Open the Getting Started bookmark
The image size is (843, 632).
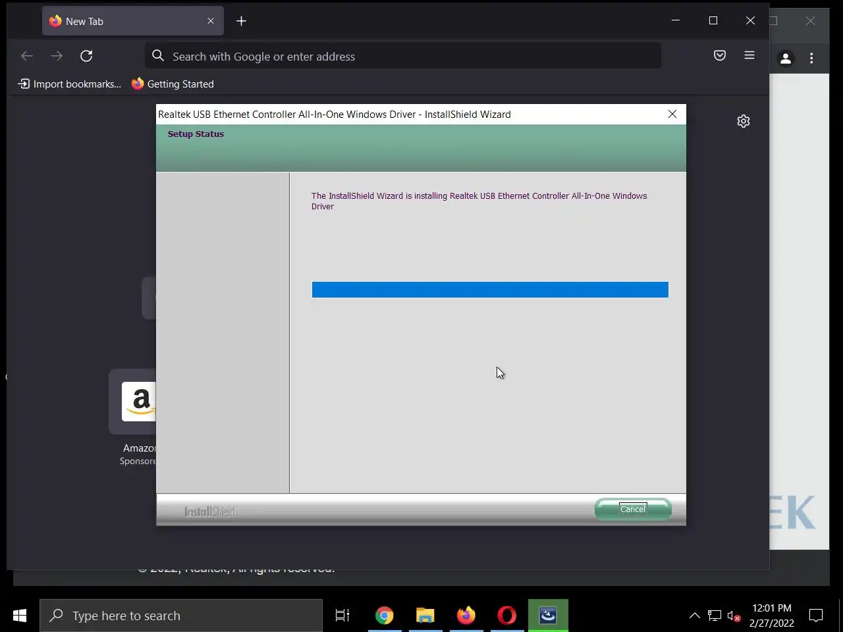pos(173,84)
